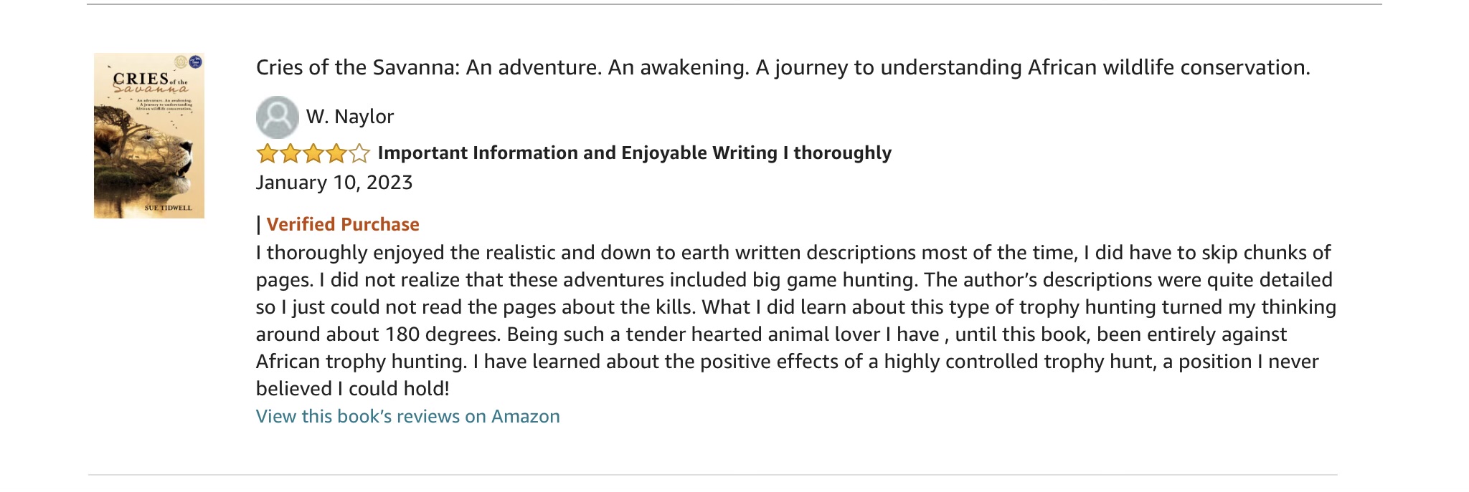
Task: Click the fourth gold rating star
Action: point(336,153)
